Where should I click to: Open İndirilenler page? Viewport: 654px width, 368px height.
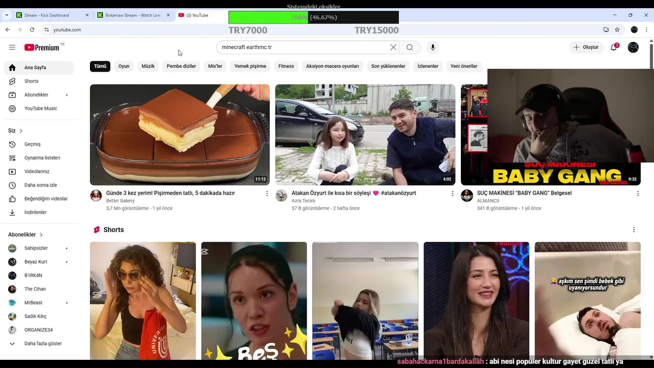[x=39, y=213]
